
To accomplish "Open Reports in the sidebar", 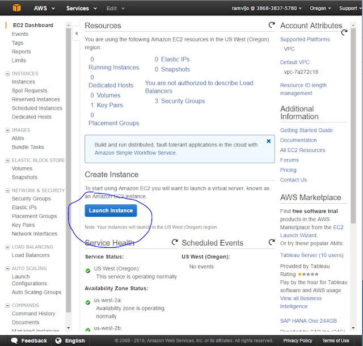I will tap(22, 52).
